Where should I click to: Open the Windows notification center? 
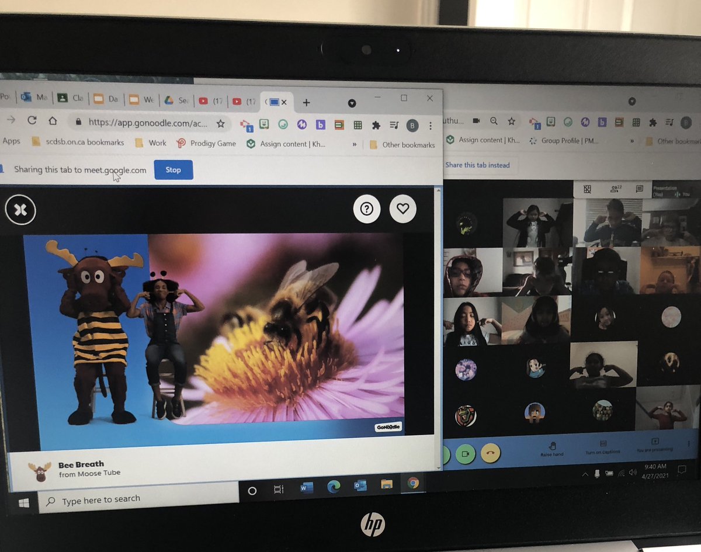tap(682, 470)
